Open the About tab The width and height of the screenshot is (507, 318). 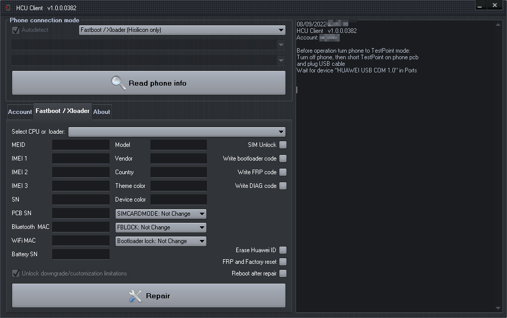pyautogui.click(x=102, y=112)
